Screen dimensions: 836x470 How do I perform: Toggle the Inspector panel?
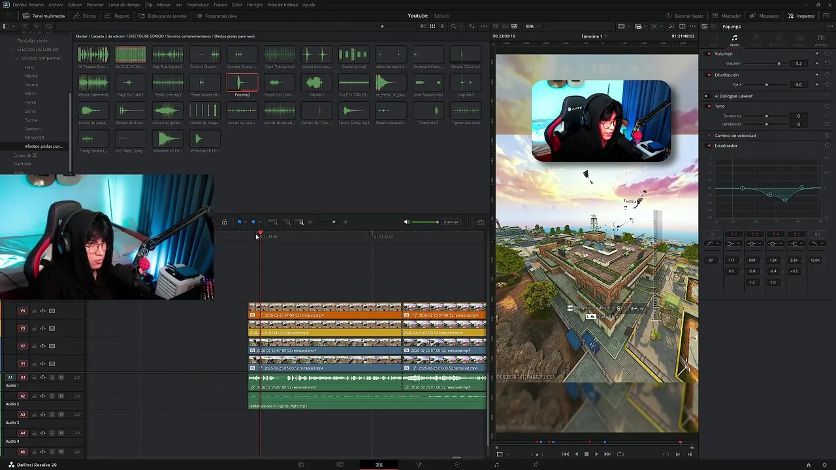801,16
